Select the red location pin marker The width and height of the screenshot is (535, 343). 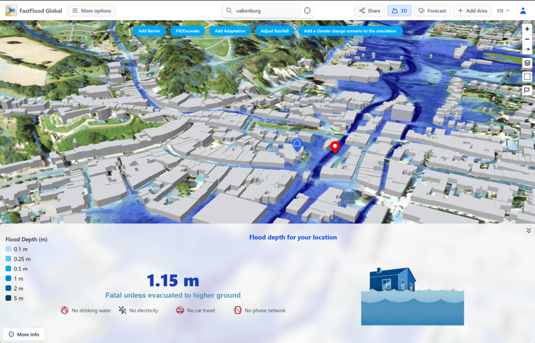click(x=335, y=146)
